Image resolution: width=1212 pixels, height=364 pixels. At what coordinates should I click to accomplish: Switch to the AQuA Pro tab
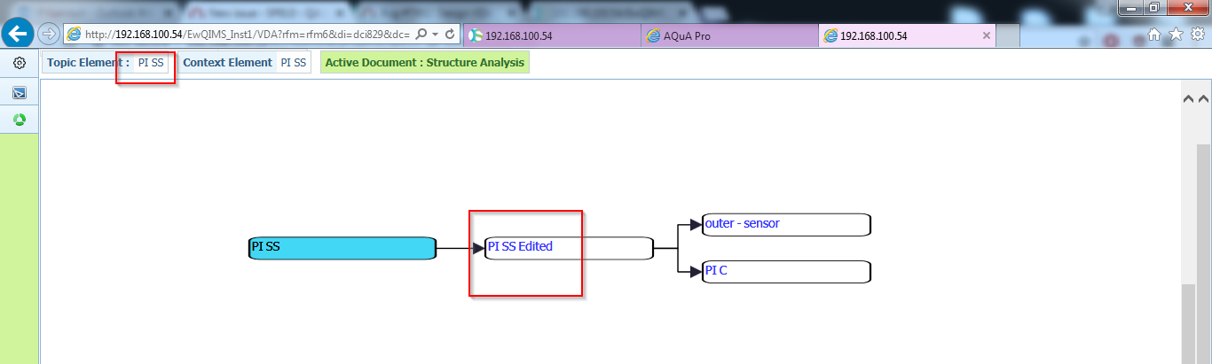click(729, 35)
